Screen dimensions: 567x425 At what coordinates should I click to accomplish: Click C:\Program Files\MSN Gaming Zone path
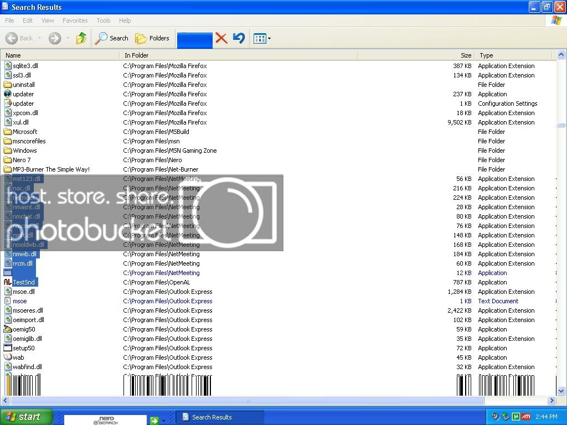click(170, 151)
